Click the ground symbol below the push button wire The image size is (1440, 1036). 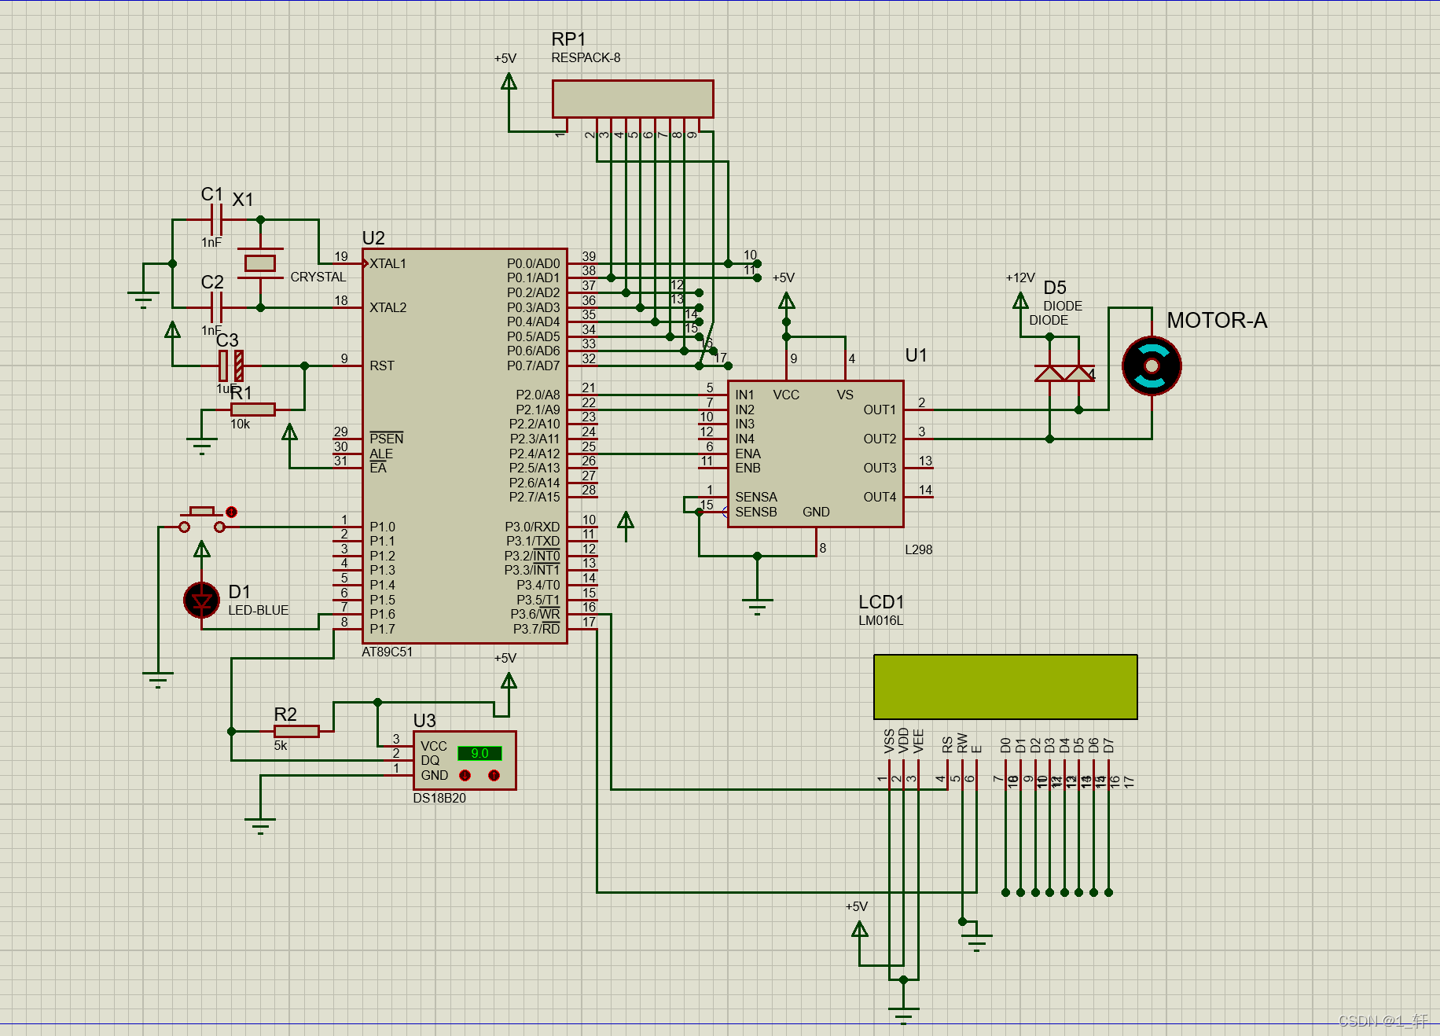pos(158,679)
